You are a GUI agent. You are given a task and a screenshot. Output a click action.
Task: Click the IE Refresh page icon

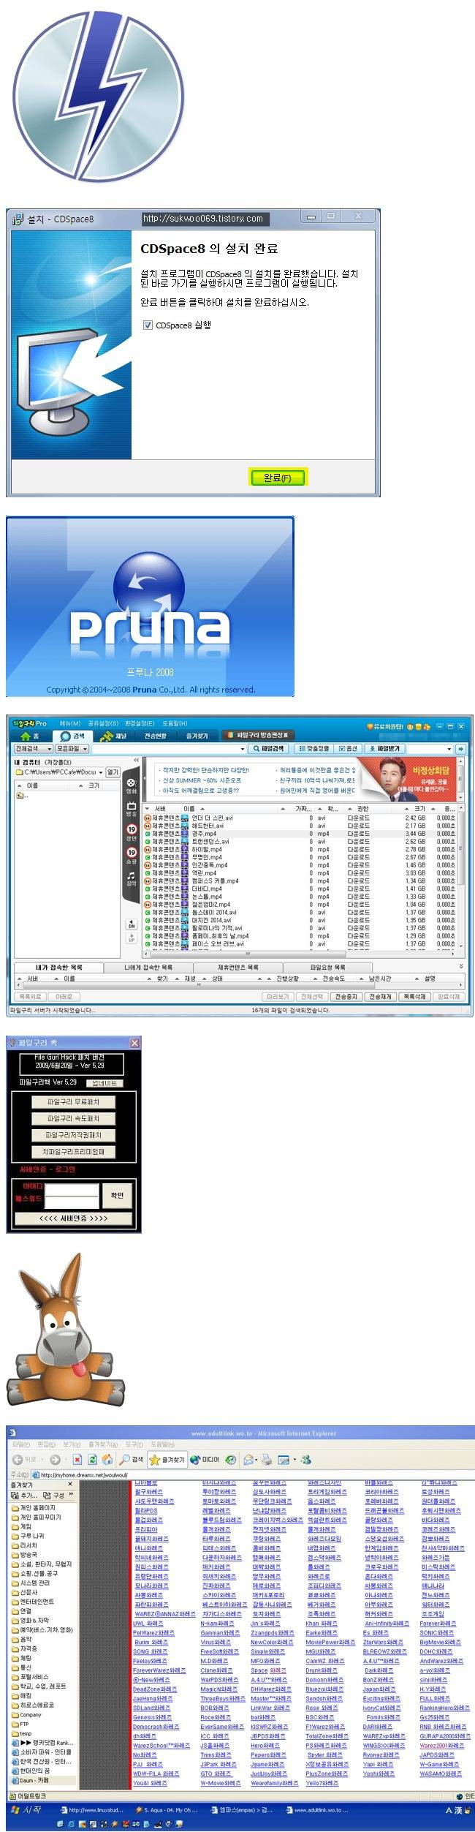(x=92, y=1459)
